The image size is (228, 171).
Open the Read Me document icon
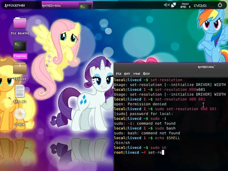point(20,91)
